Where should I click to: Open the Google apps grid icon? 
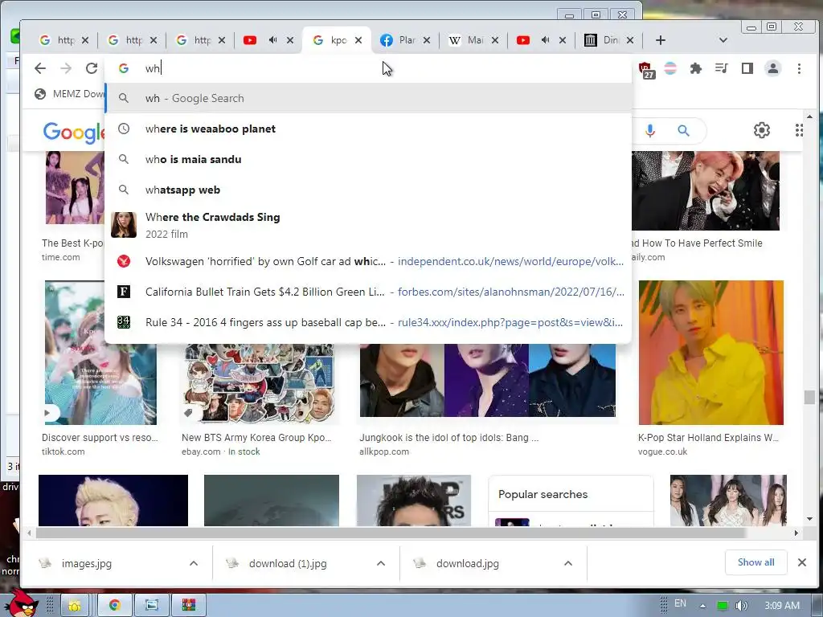point(799,130)
